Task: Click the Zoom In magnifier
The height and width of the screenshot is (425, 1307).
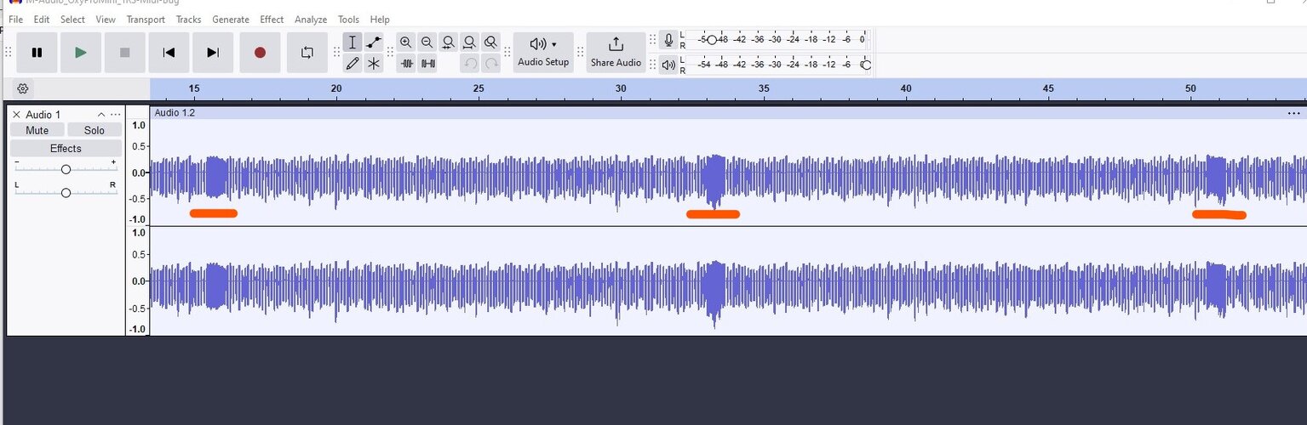Action: [406, 42]
